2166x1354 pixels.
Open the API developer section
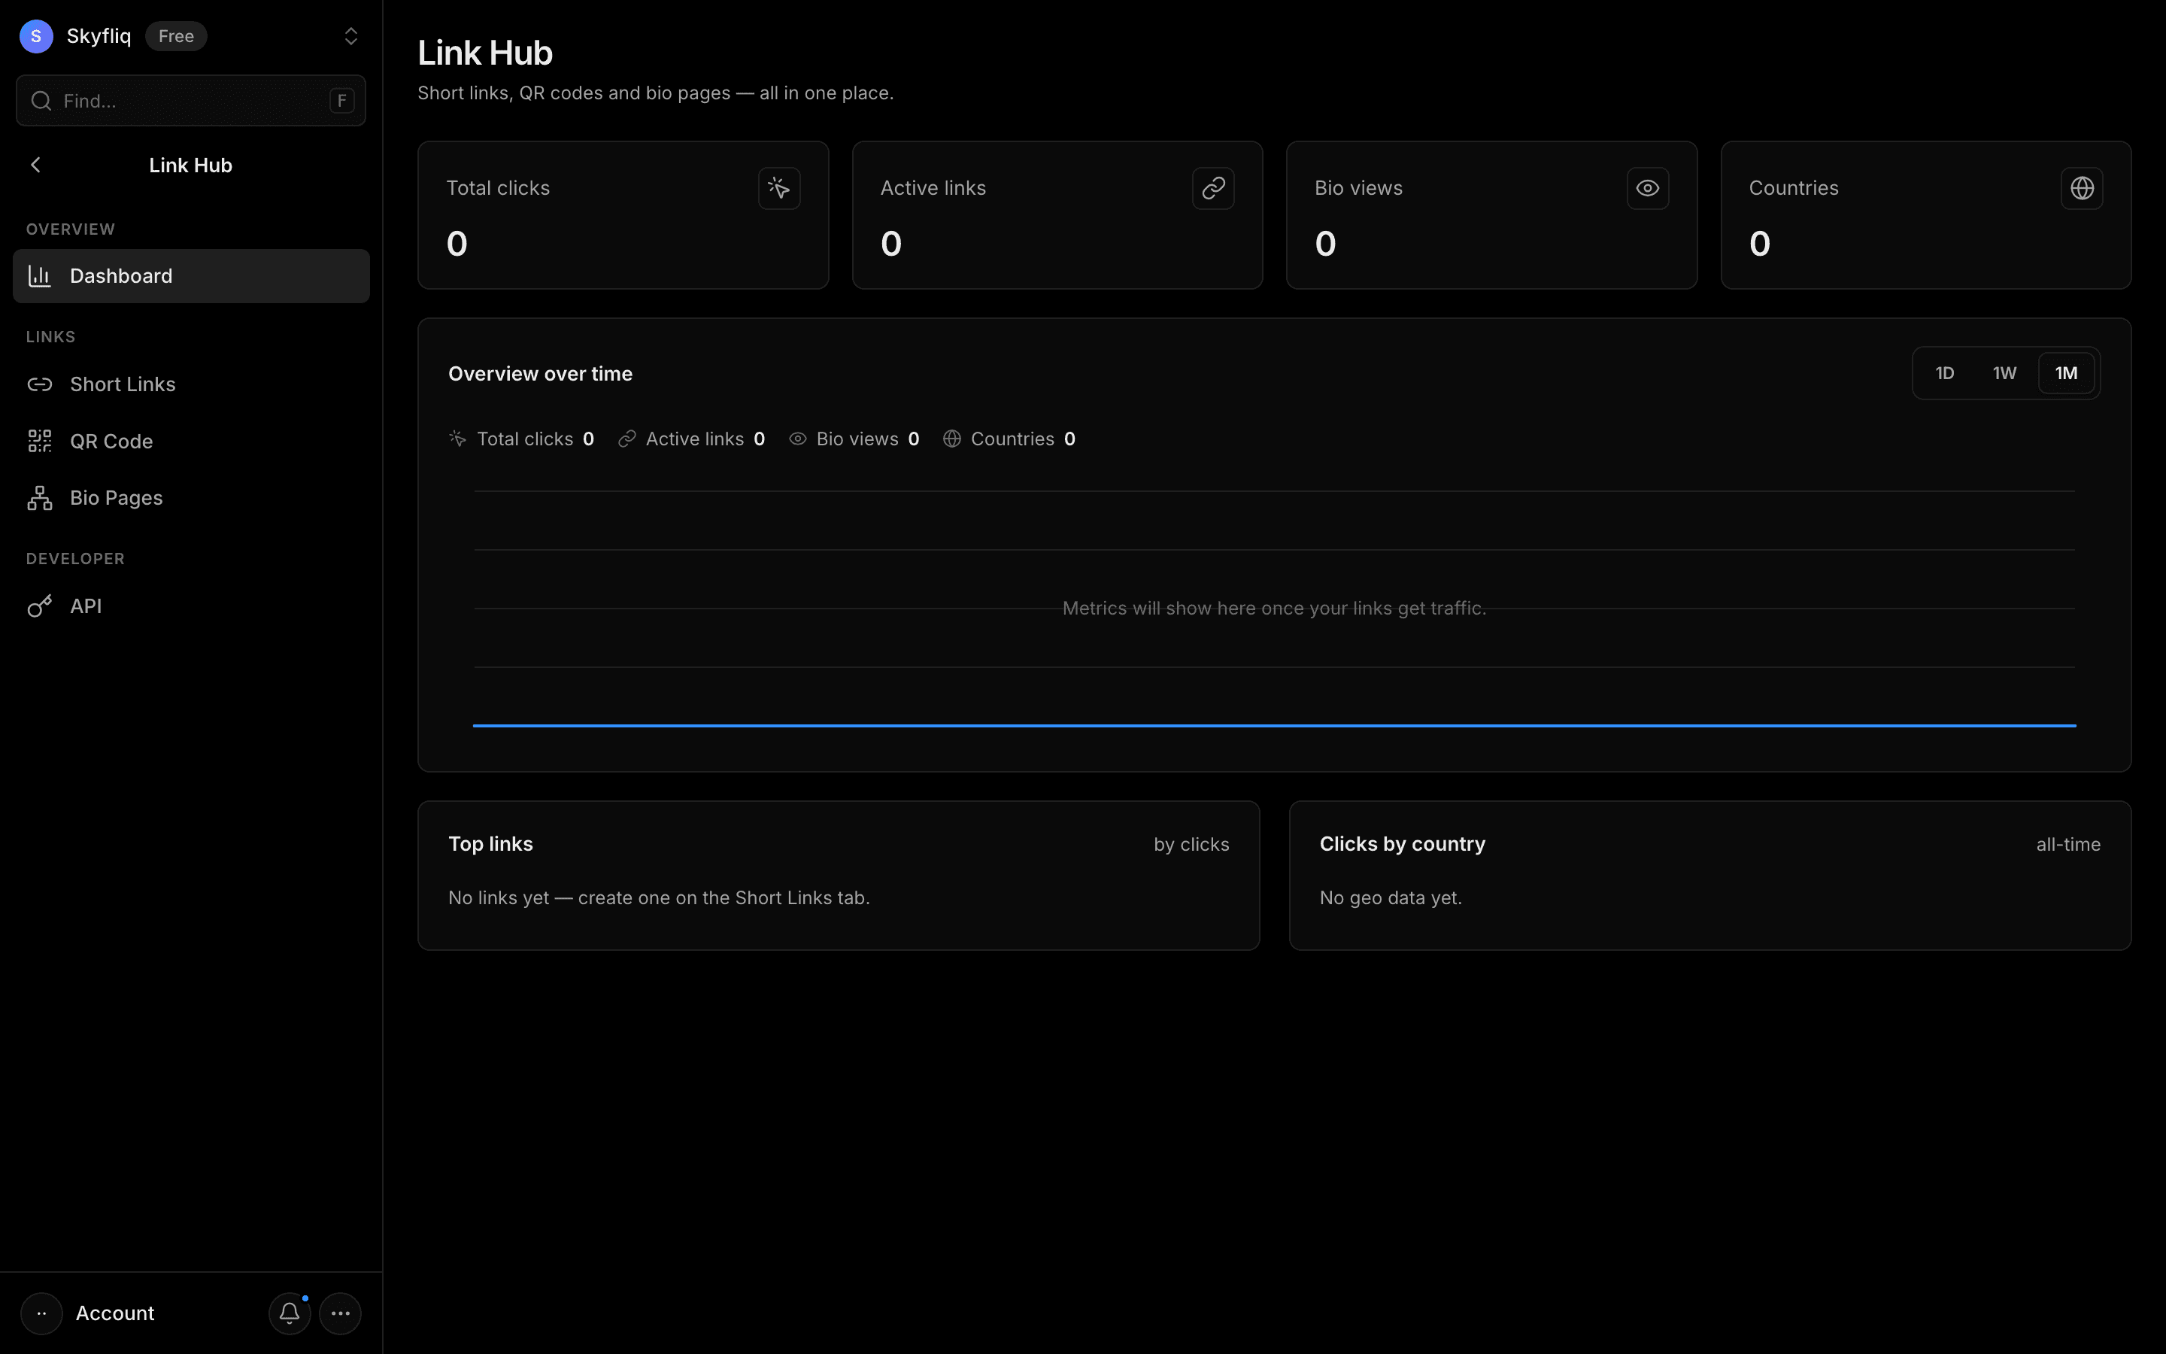tap(190, 606)
